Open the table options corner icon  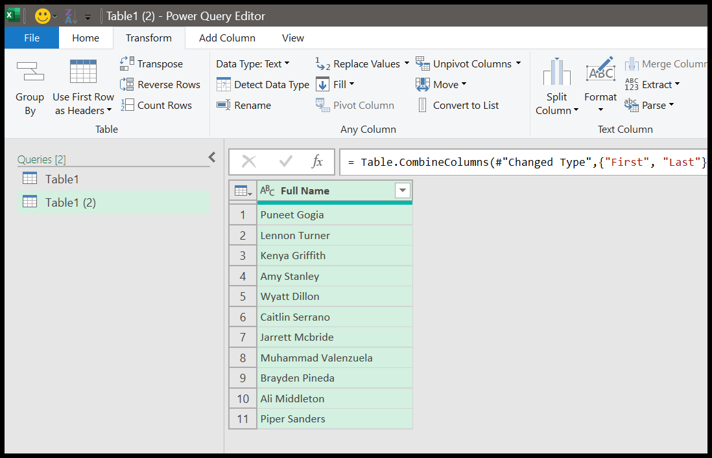(243, 191)
